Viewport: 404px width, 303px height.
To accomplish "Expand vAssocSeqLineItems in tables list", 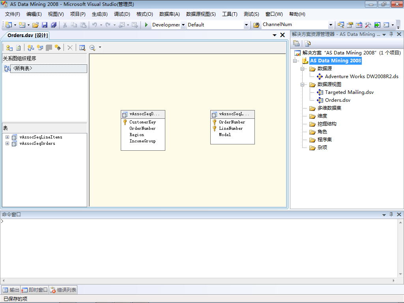I will click(x=7, y=137).
